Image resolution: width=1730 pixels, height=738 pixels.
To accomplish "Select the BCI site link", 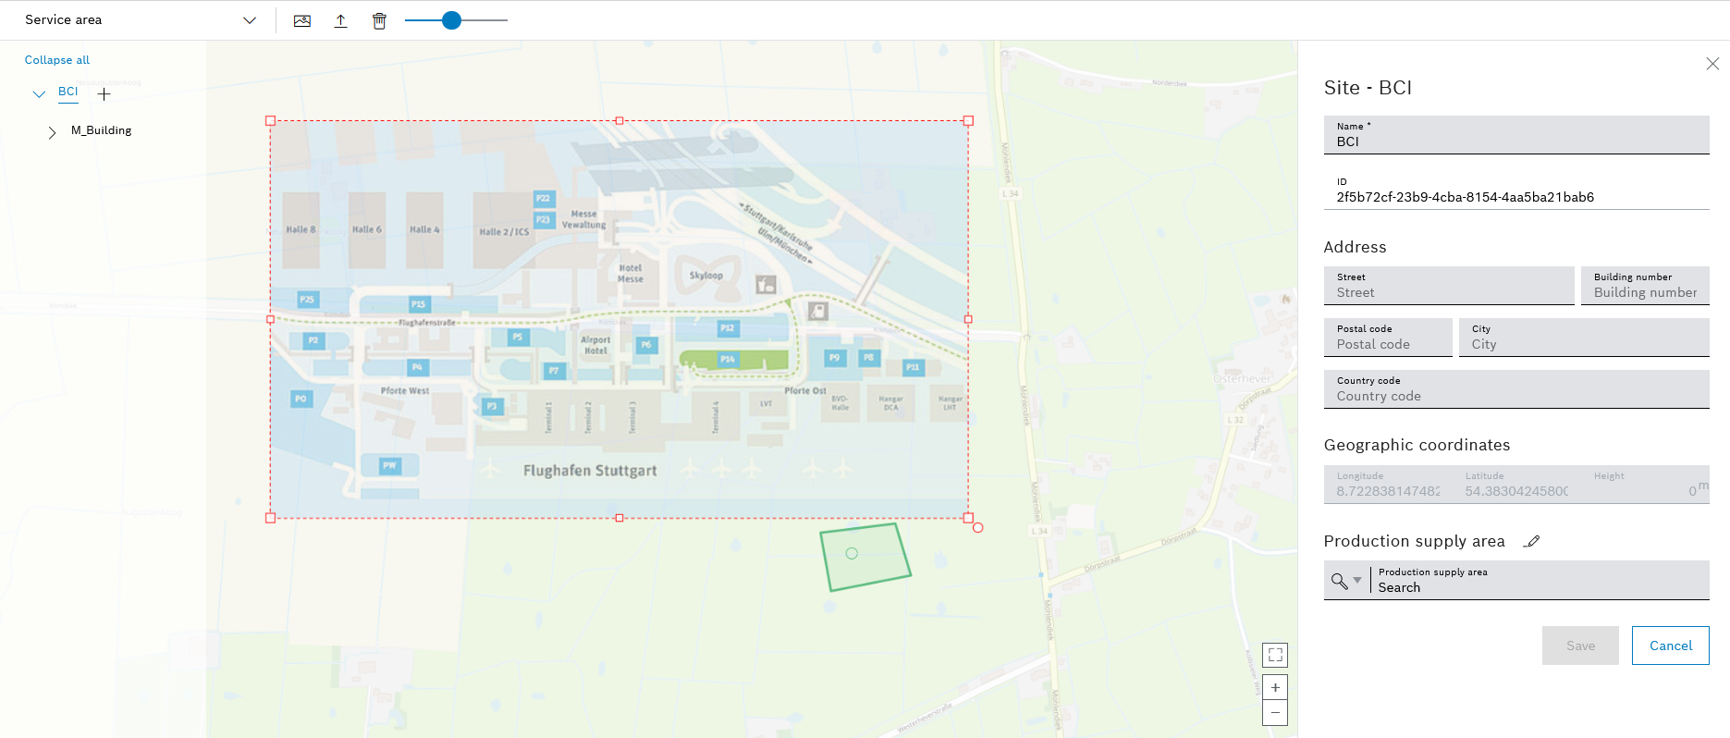I will (68, 92).
